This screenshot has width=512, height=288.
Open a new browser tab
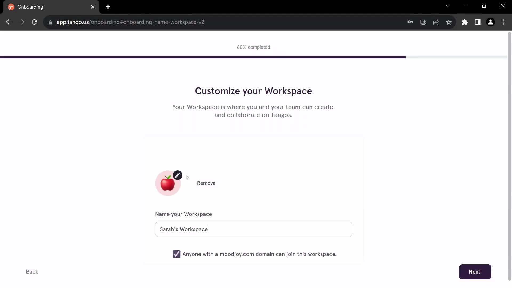[x=108, y=7]
